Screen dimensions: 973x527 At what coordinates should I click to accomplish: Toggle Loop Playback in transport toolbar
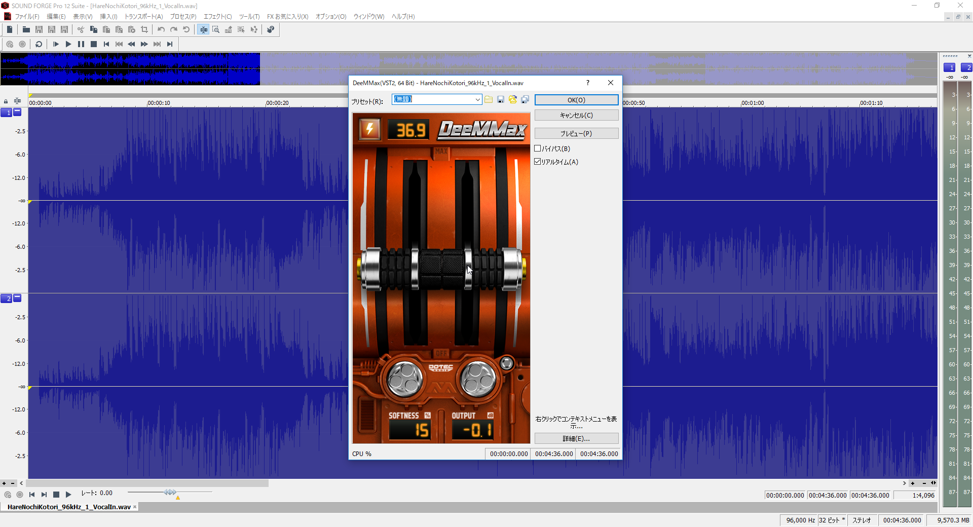pos(39,44)
